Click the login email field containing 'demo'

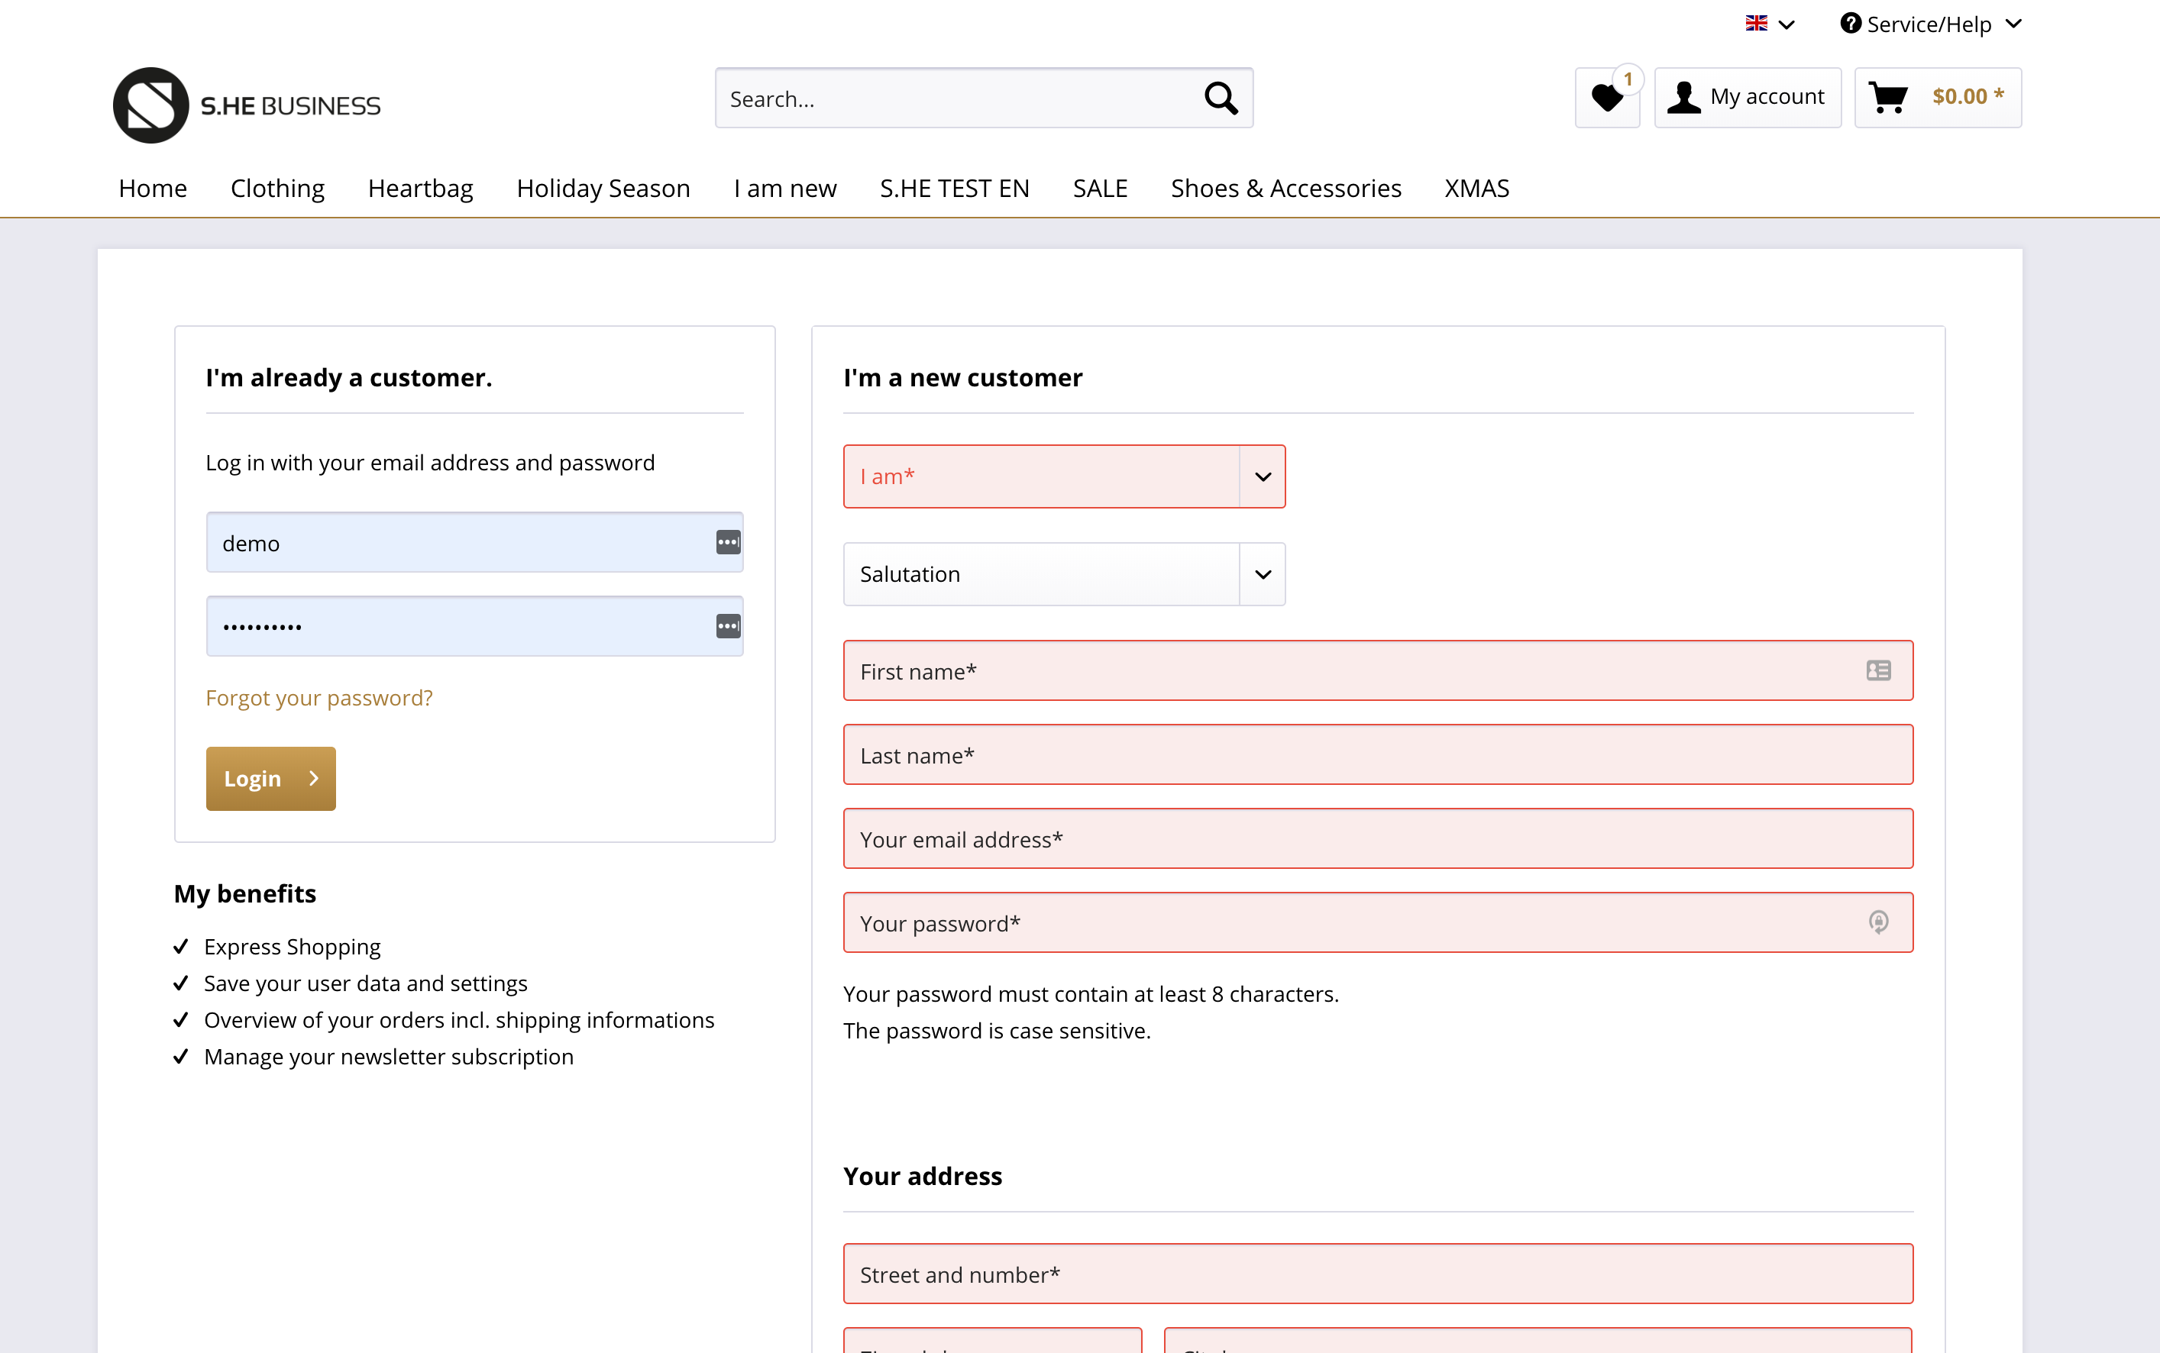(474, 542)
